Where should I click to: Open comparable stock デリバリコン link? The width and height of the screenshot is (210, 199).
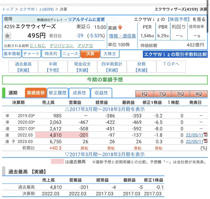click(61, 46)
